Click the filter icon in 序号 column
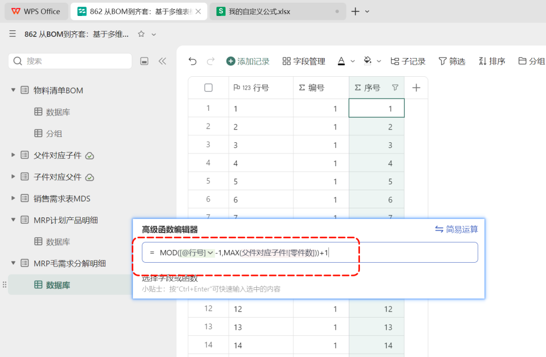Viewport: 546px width, 357px height. click(395, 88)
